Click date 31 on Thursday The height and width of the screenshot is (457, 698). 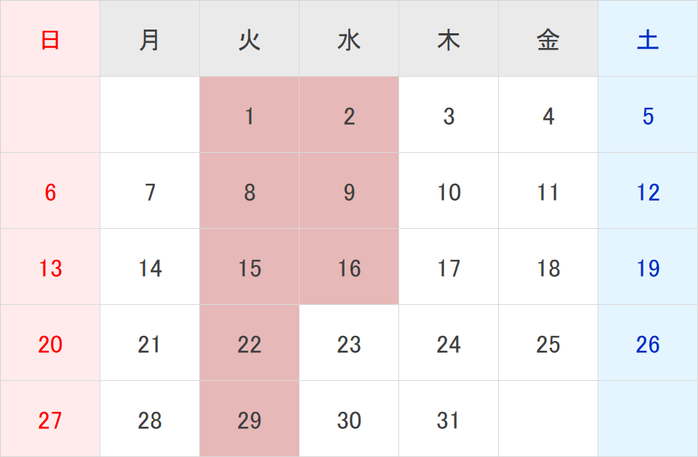pos(449,419)
